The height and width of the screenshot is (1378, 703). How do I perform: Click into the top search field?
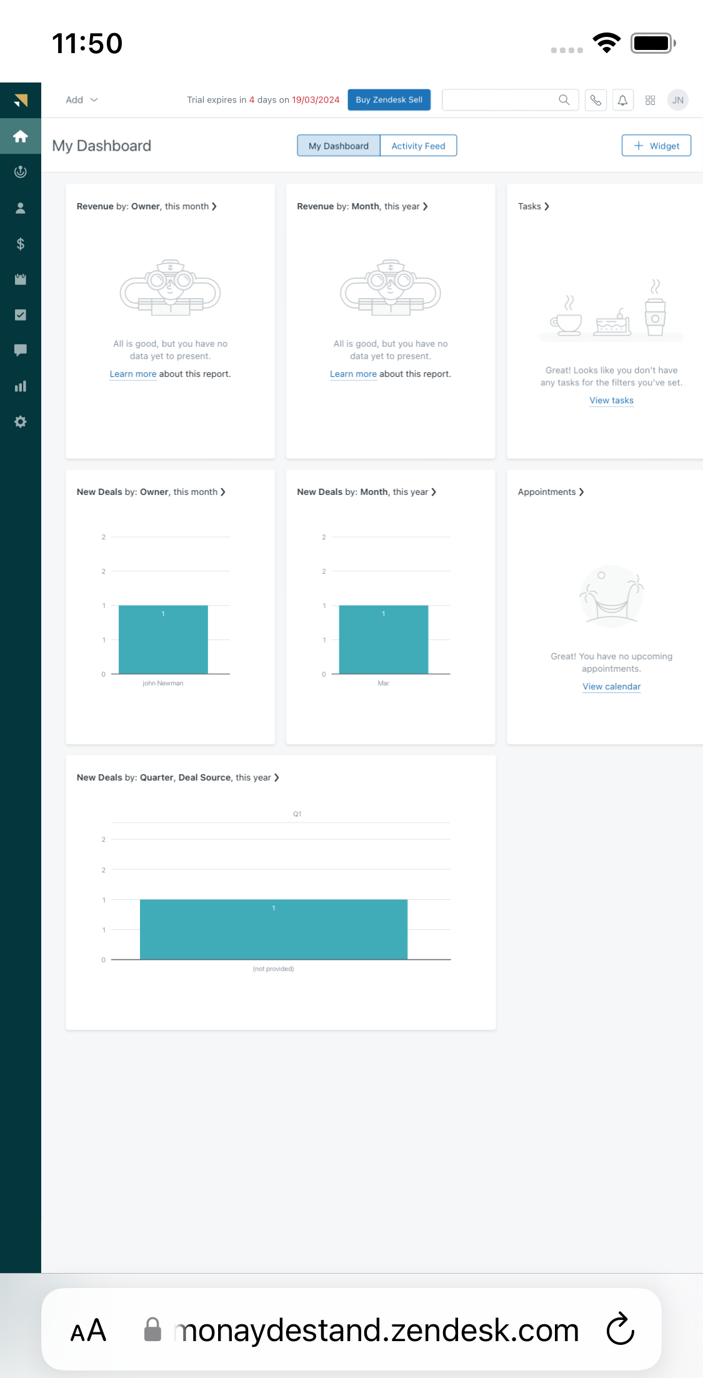point(500,100)
